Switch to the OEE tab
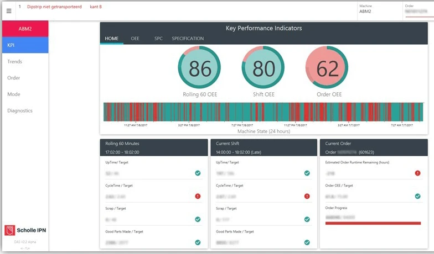Viewport: 434px width, 254px height. tap(135, 39)
